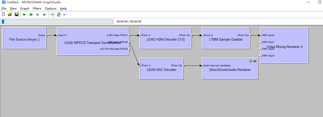
Task: Click the ~KLV Private Data PID=28 pin
Action: pos(130,49)
